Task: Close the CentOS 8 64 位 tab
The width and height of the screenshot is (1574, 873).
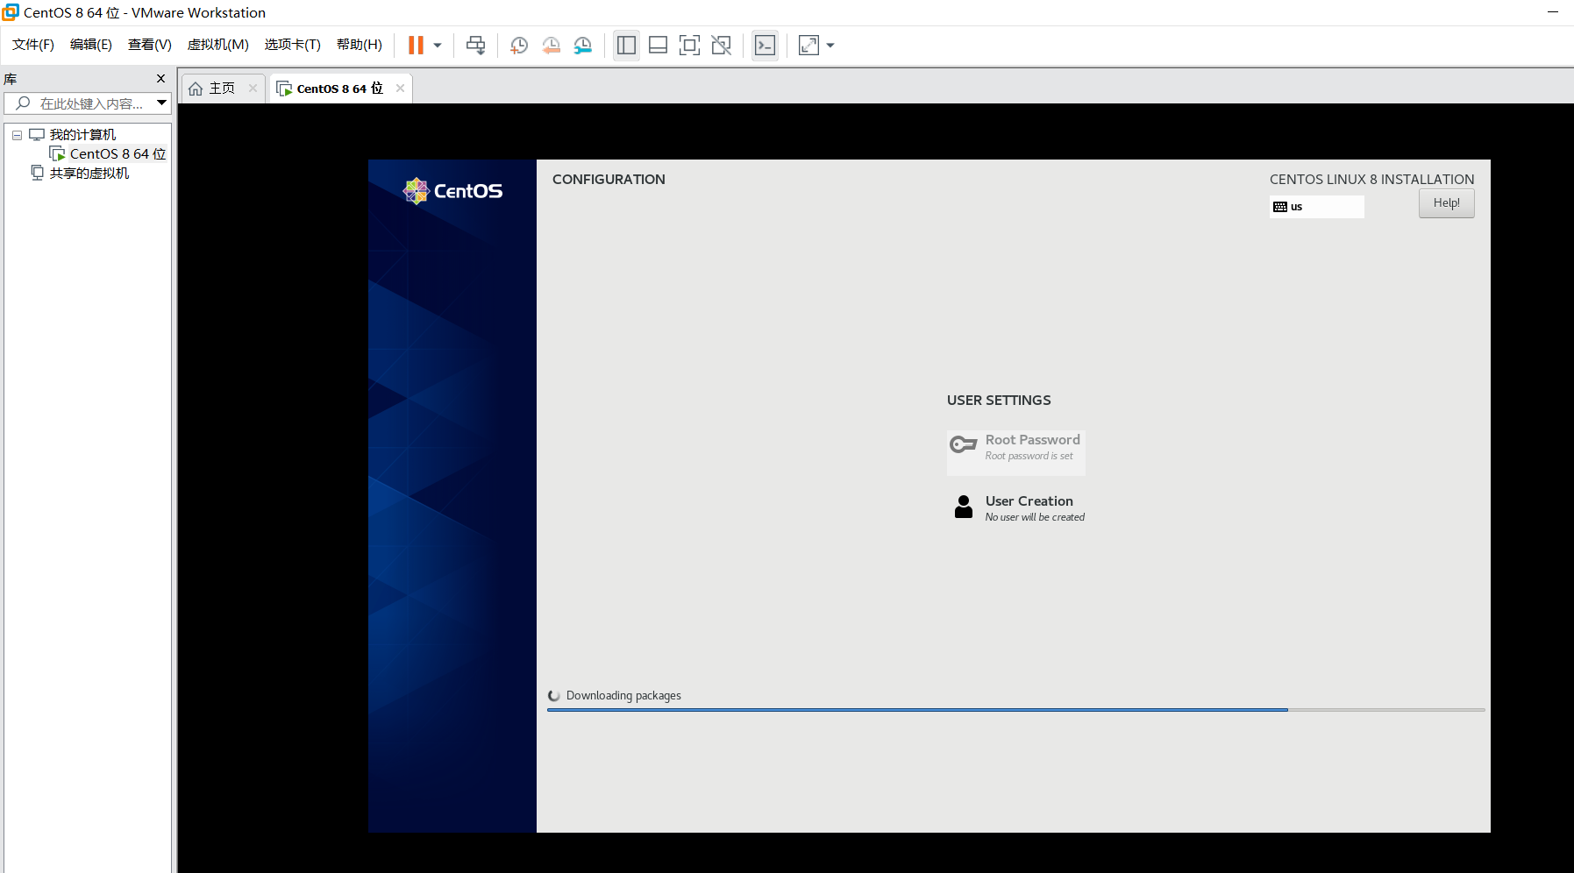Action: click(400, 89)
